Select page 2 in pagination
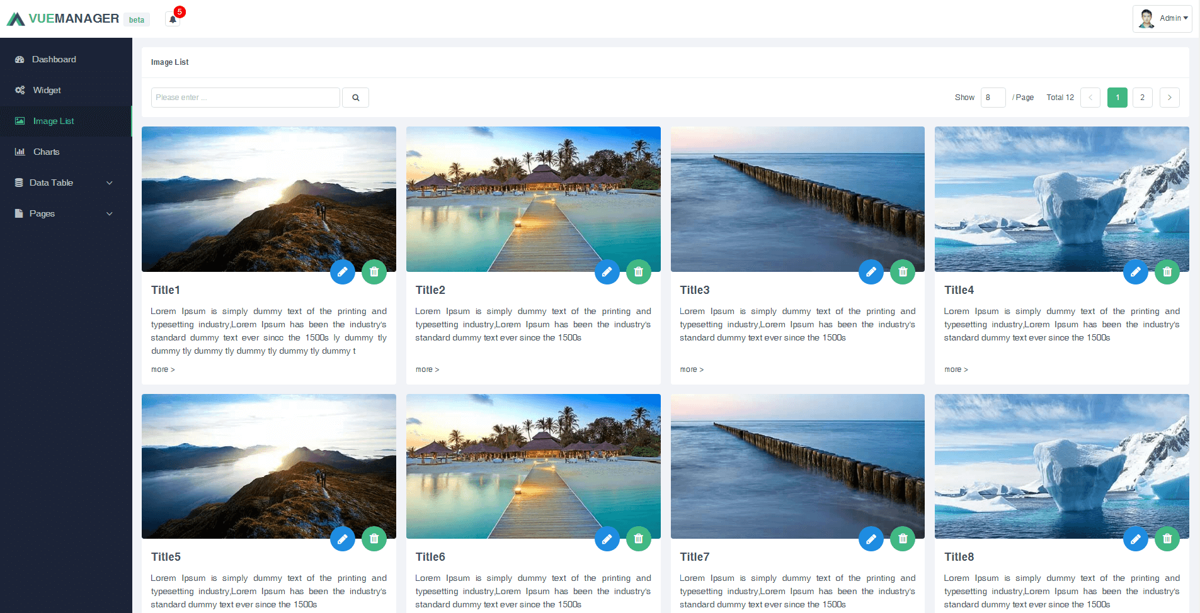 pyautogui.click(x=1142, y=98)
